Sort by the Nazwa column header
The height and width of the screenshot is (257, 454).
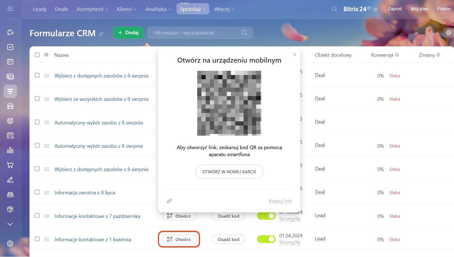[x=61, y=55]
